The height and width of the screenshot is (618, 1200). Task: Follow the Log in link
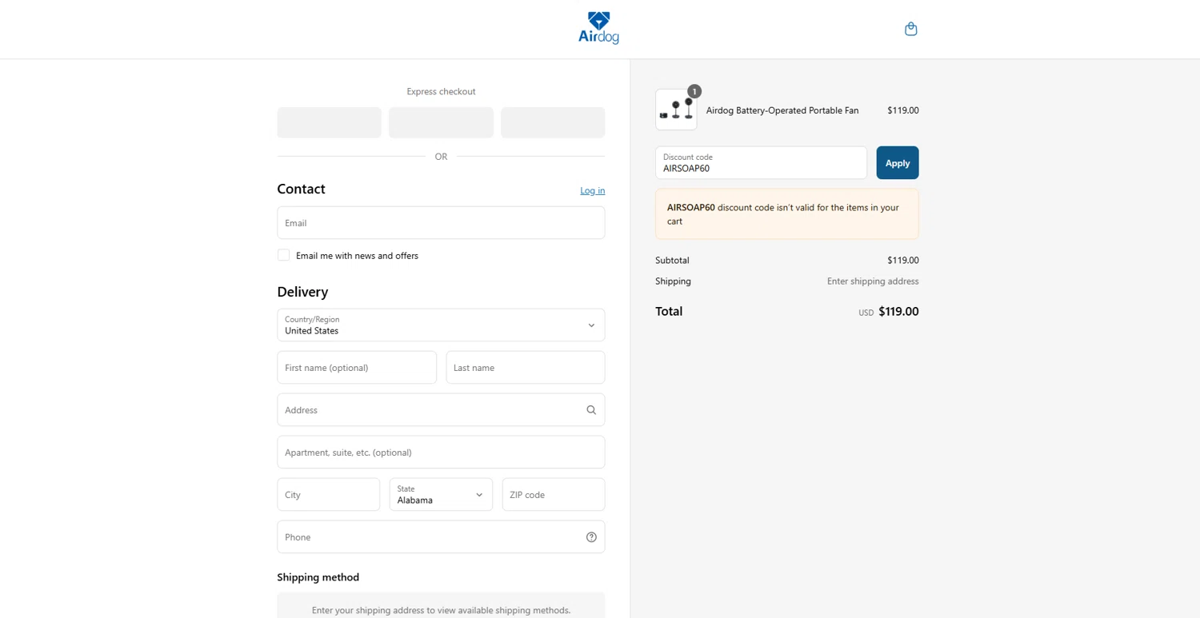592,190
